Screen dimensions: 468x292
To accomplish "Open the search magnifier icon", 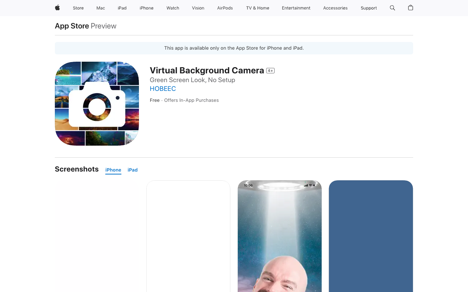I will click(x=392, y=8).
